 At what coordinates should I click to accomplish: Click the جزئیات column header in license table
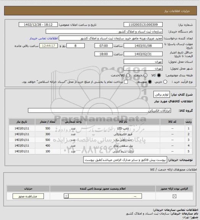[28, 189]
